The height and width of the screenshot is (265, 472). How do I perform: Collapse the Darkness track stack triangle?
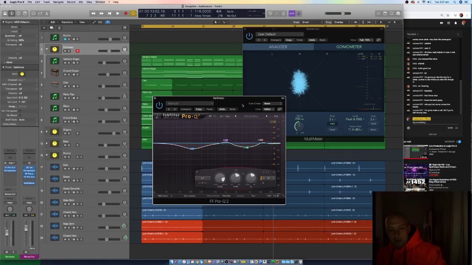point(46,49)
